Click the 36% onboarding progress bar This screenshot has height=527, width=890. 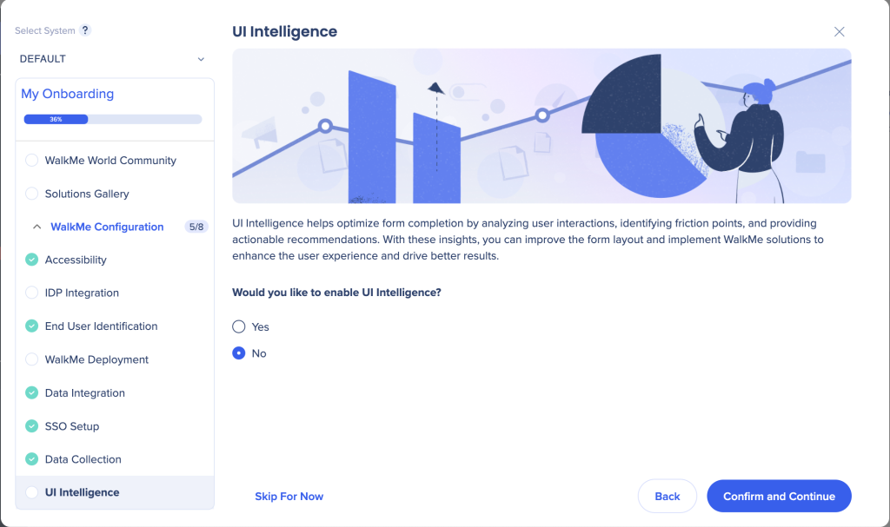[x=113, y=119]
